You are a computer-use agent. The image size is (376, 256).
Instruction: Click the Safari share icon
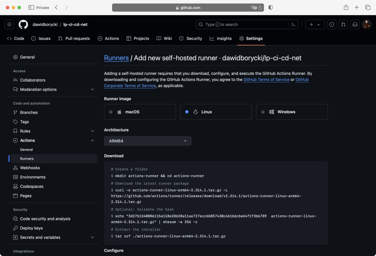pyautogui.click(x=346, y=8)
